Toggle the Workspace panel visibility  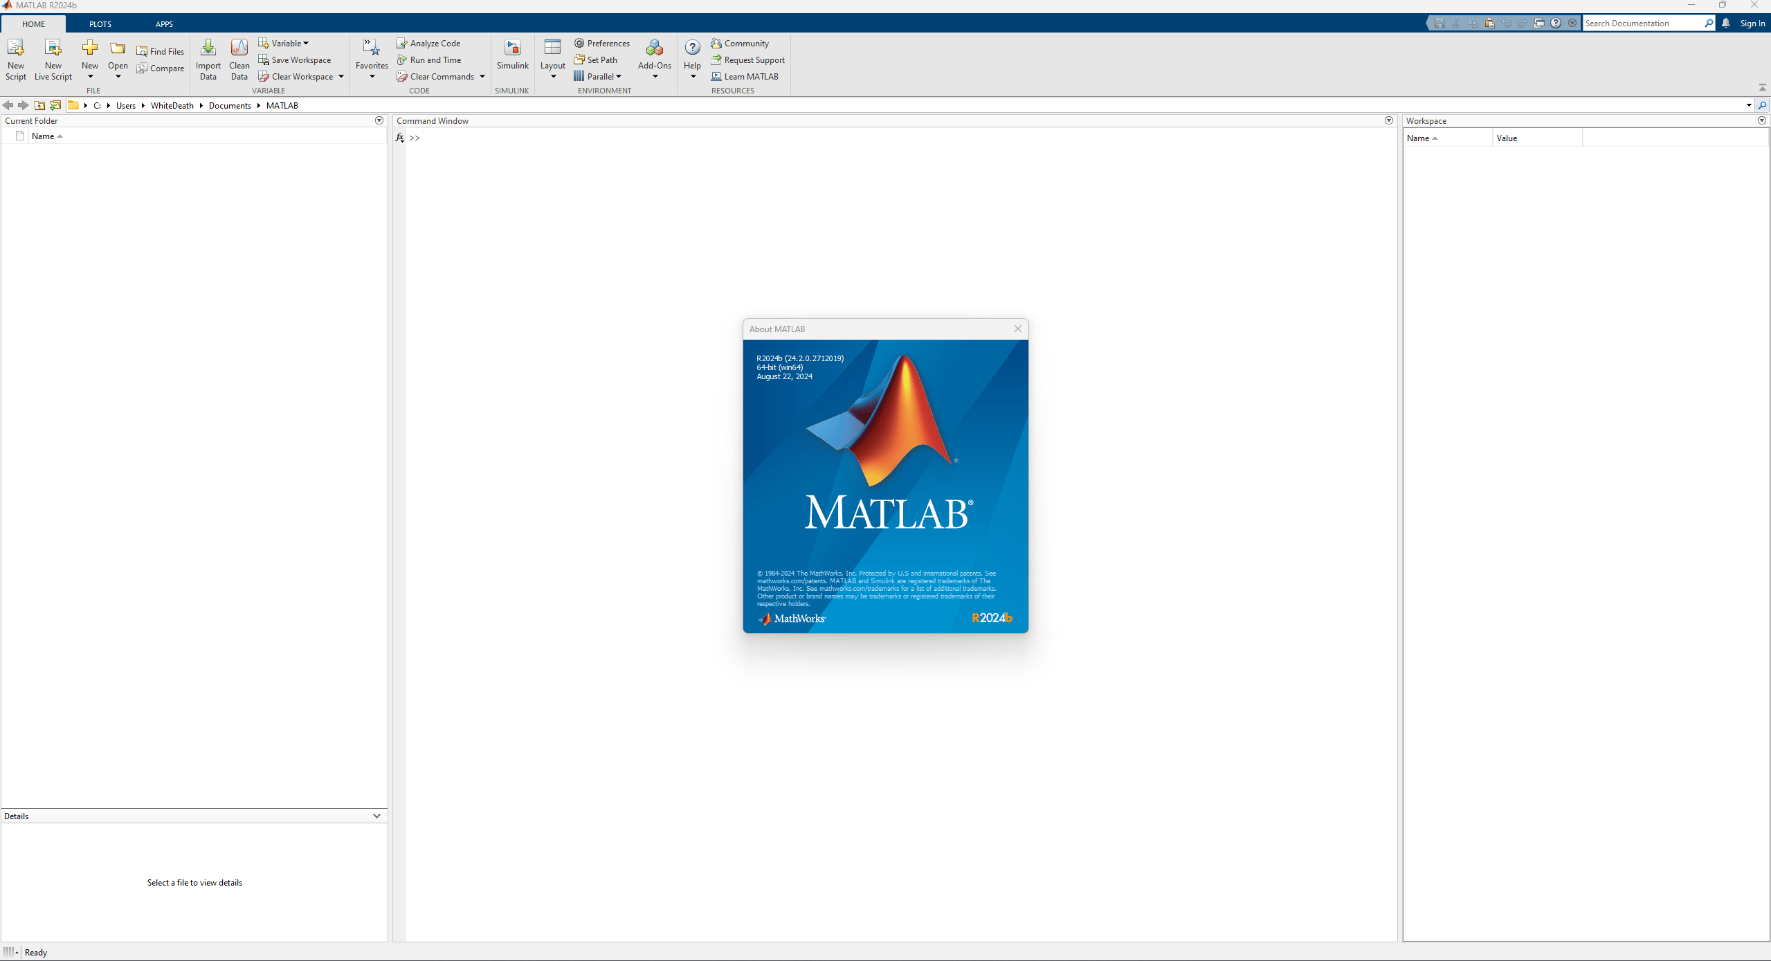click(x=1761, y=120)
